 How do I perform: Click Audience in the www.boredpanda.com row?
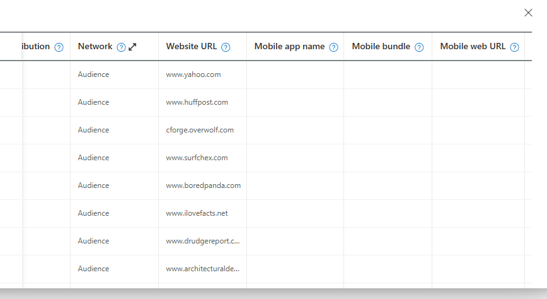pos(93,185)
